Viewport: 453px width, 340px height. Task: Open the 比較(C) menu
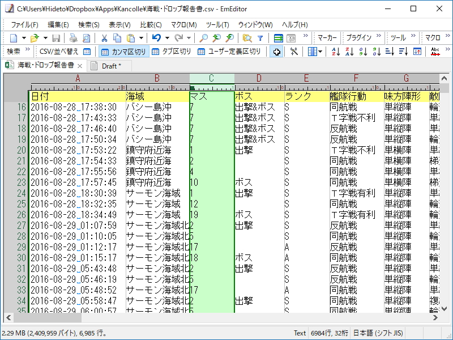(151, 25)
